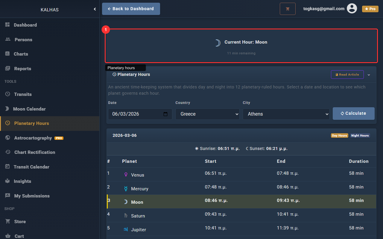The height and width of the screenshot is (239, 383).
Task: Click the Mercury symbol in row 2
Action: point(126,189)
